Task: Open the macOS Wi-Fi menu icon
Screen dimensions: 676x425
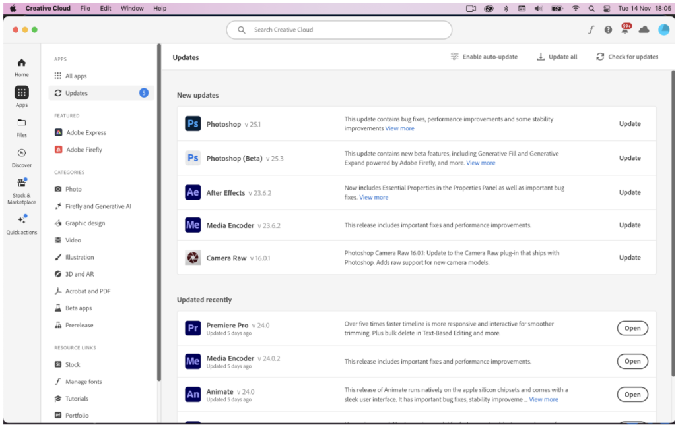Action: coord(576,8)
